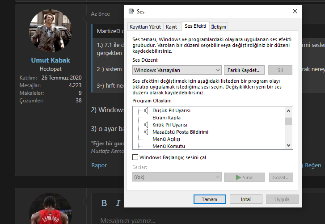Click the Ses dialog title bar speaker icon
The width and height of the screenshot is (325, 224).
(x=131, y=11)
